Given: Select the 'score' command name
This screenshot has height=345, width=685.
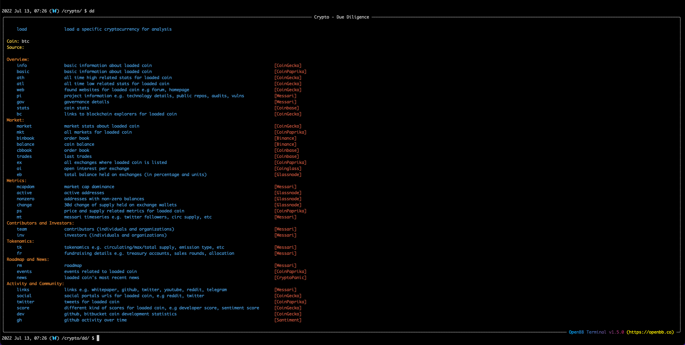Looking at the screenshot, I should [x=23, y=308].
